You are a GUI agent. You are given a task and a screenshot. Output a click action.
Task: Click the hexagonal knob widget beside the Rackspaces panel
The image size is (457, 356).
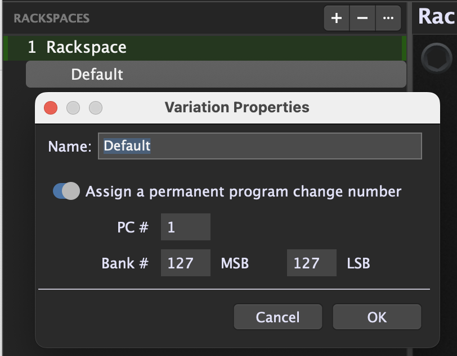(x=436, y=57)
